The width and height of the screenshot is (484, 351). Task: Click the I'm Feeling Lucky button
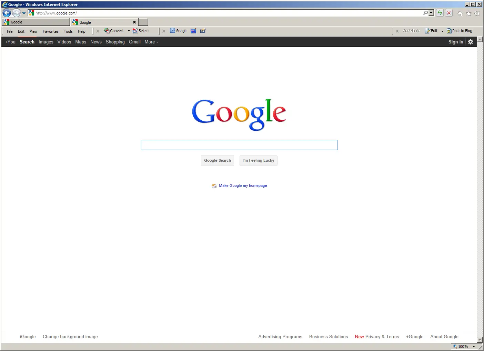tap(258, 160)
